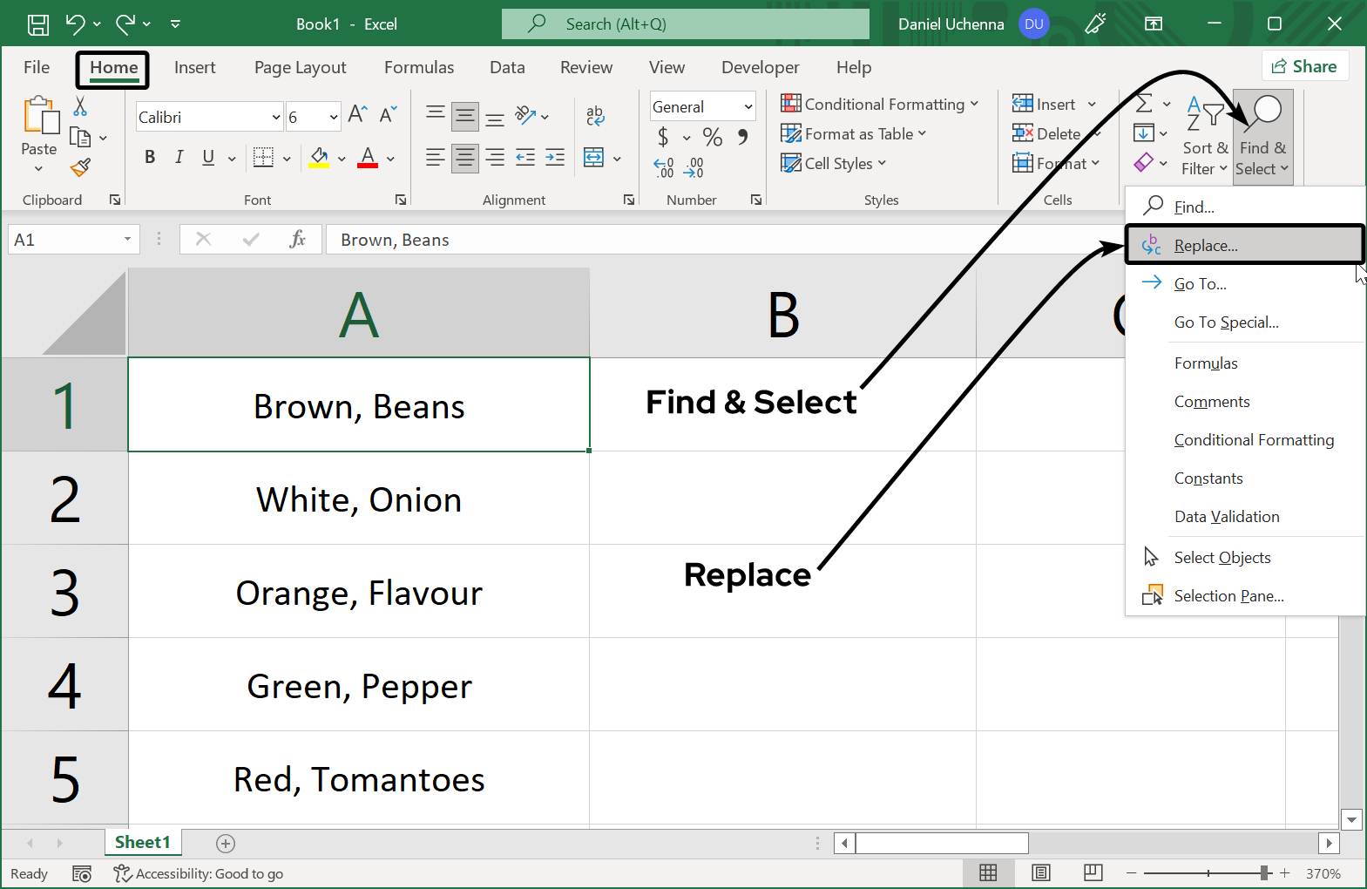The width and height of the screenshot is (1367, 889).
Task: Select cell A3 containing Orange, Flavour
Action: coord(359,593)
